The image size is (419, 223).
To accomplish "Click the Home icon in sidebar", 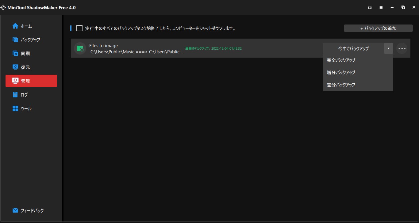I will 15,26.
